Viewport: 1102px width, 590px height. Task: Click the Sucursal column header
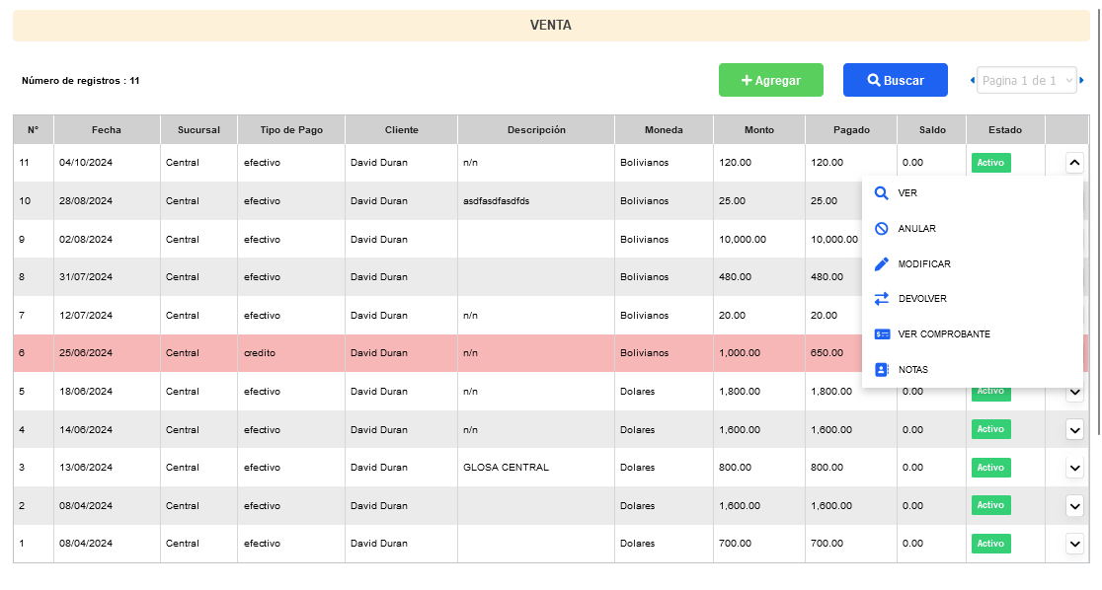(x=198, y=130)
